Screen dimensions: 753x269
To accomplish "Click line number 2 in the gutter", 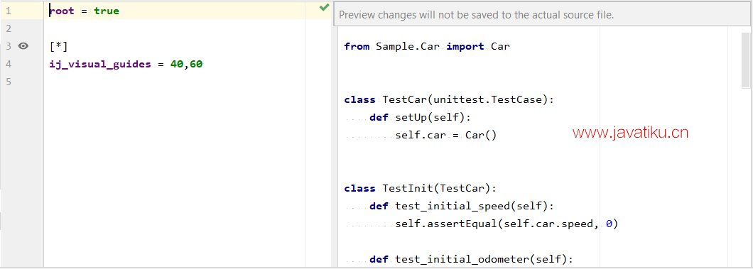I will 8,28.
